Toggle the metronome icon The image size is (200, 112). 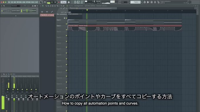pyautogui.click(x=69, y=2)
